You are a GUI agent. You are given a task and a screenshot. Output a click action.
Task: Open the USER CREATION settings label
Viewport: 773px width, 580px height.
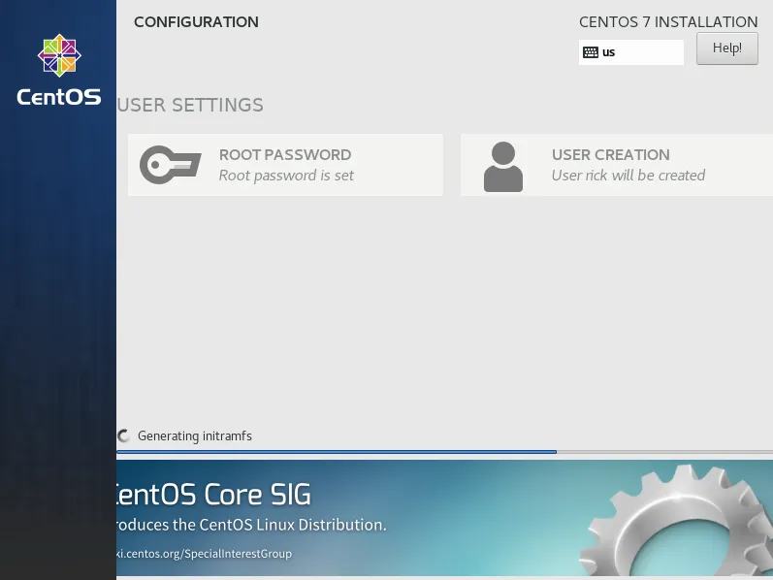pos(610,154)
